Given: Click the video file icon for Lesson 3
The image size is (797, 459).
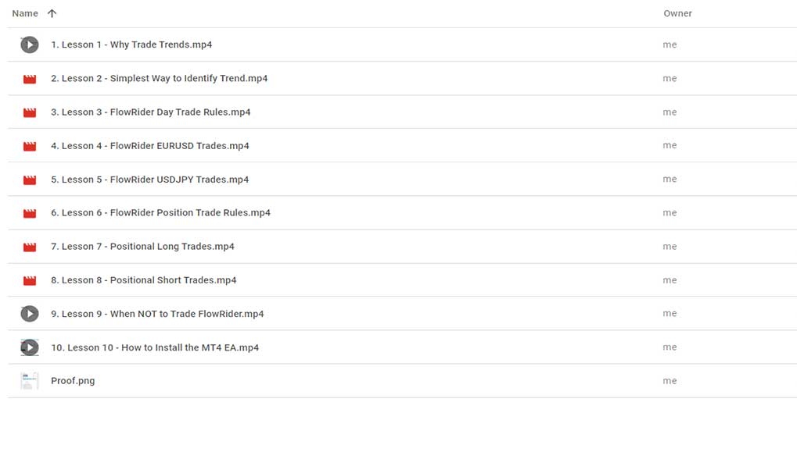Looking at the screenshot, I should (30, 112).
